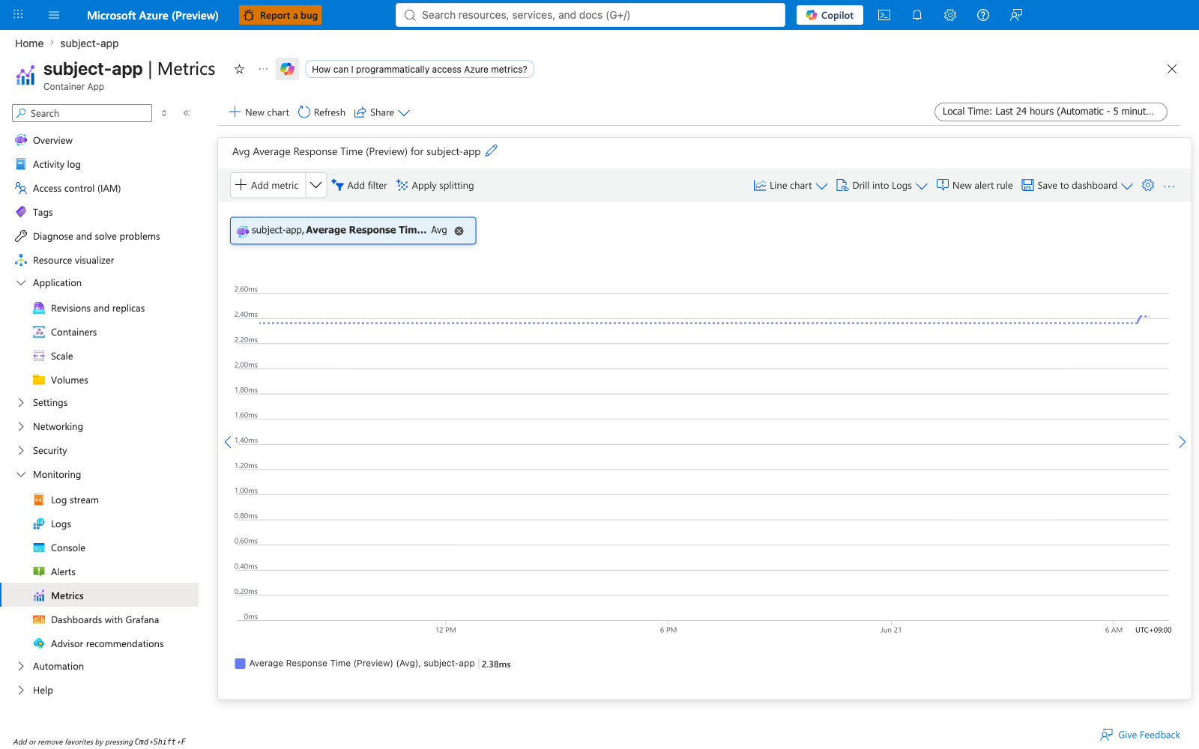The image size is (1199, 749).
Task: Collapse the Monitoring section
Action: coord(57,475)
